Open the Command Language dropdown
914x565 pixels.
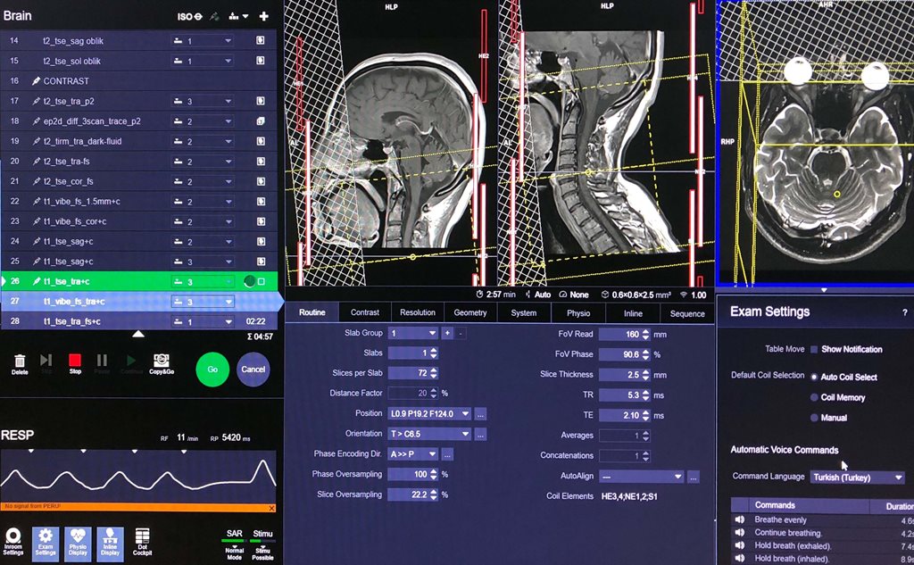(x=857, y=478)
